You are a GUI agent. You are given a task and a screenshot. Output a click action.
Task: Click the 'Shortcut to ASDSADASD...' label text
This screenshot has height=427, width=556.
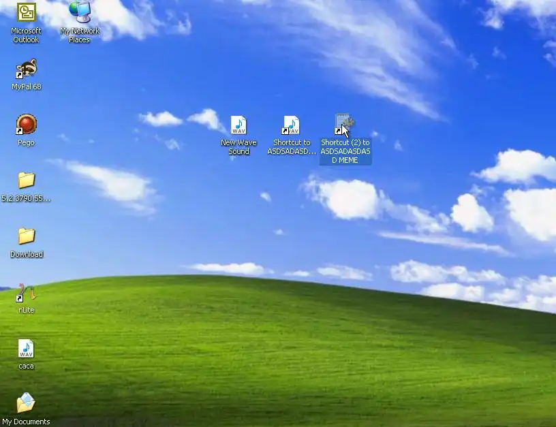(292, 146)
